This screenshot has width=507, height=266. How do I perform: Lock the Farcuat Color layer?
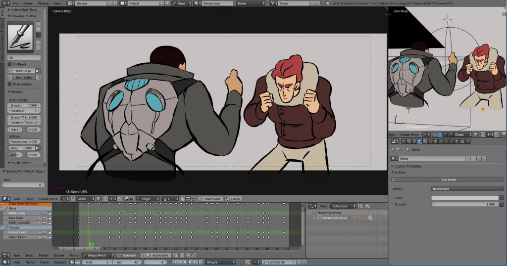(49, 232)
